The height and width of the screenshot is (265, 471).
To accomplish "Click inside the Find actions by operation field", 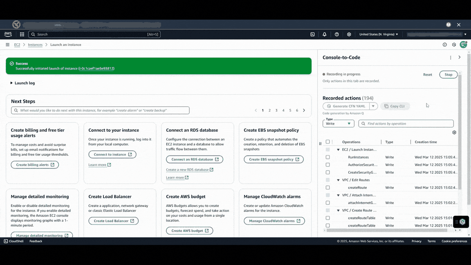I will click(406, 123).
